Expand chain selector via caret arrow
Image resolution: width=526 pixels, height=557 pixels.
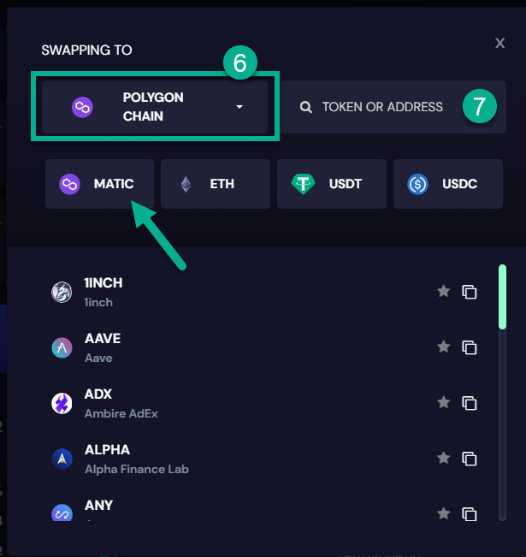[x=239, y=107]
